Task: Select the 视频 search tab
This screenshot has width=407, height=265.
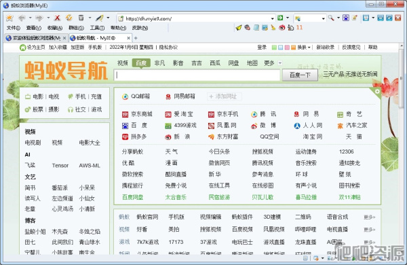Action: (123, 63)
